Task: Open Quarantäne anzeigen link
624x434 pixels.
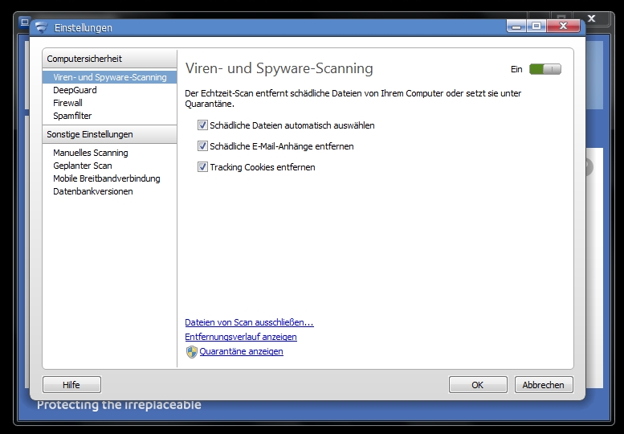Action: click(241, 351)
